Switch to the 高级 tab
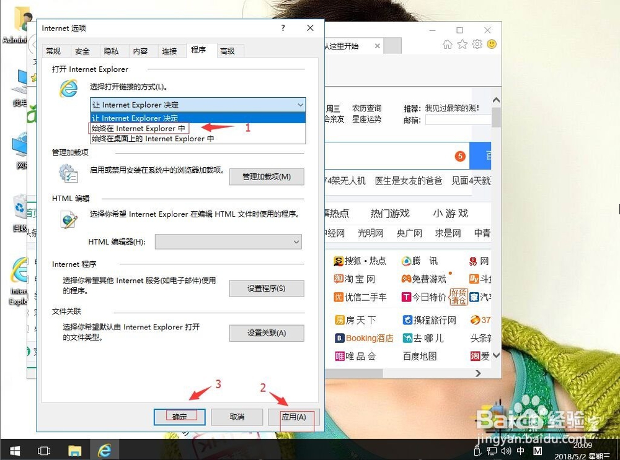This screenshot has width=620, height=460. pos(229,51)
